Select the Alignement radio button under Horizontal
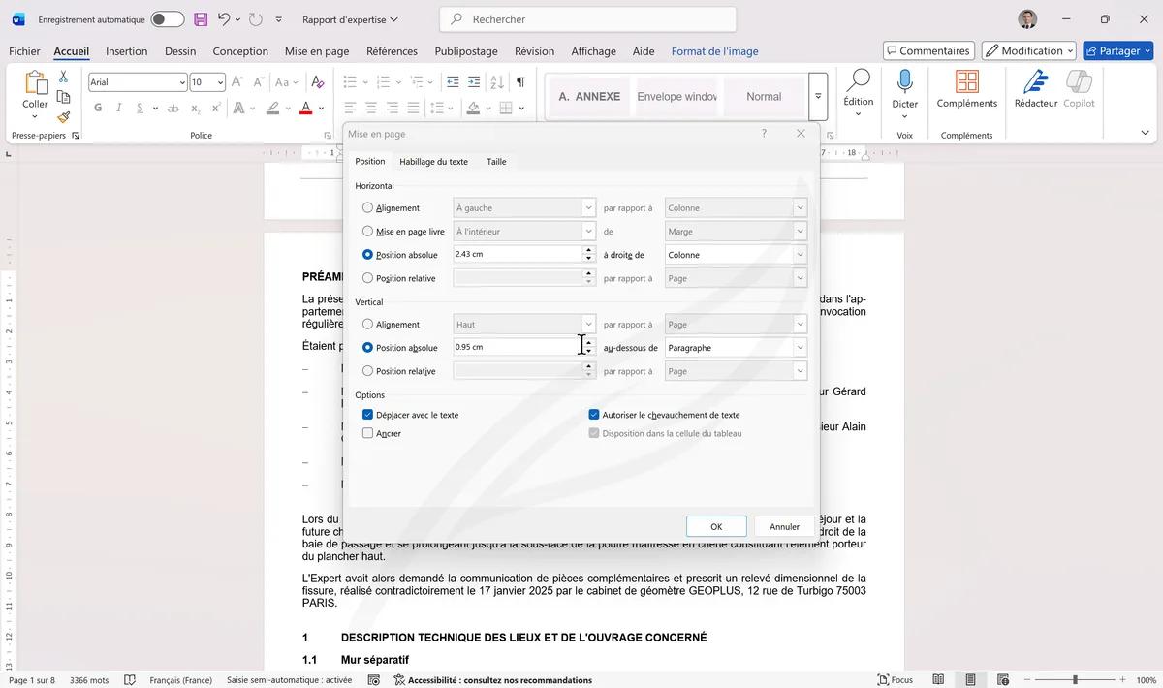1163x688 pixels. [x=367, y=207]
